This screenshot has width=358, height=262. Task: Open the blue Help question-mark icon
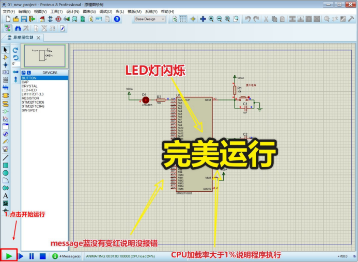click(117, 19)
